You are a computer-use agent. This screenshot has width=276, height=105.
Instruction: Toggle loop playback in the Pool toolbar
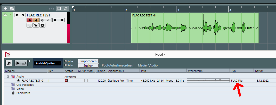24,63
